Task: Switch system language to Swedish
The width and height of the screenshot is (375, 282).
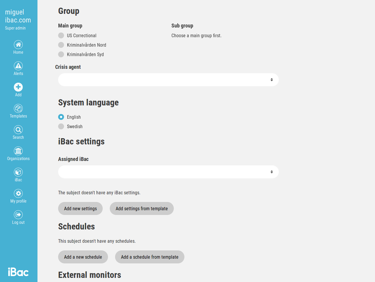Action: coord(61,126)
